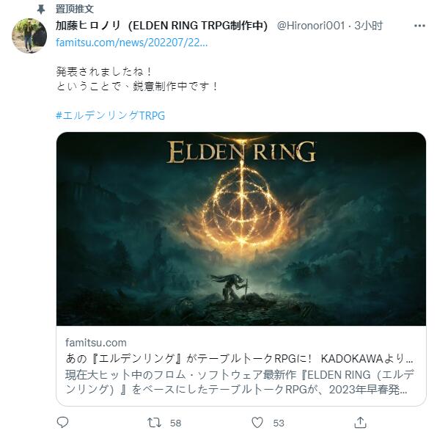Screen dimensions: 437x433
Task: Click the 3小时 timestamp
Action: tap(368, 26)
